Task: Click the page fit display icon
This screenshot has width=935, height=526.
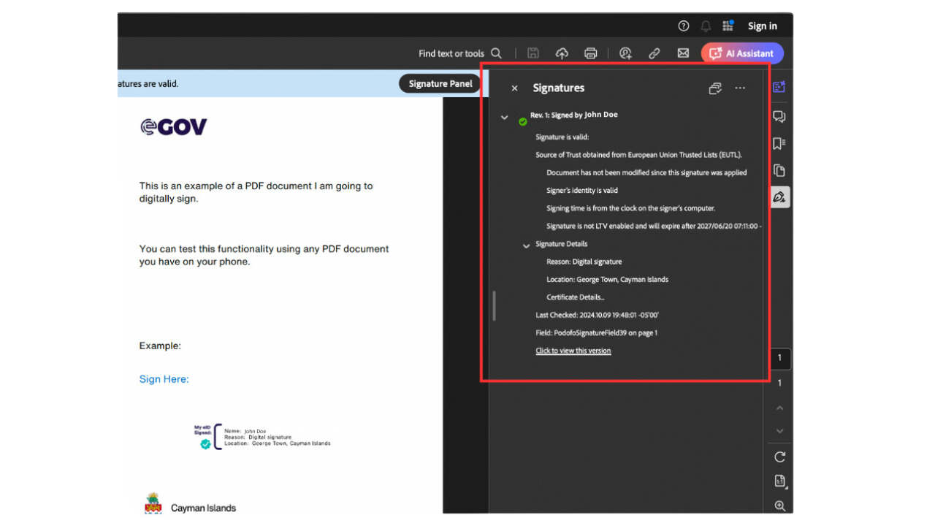Action: click(779, 481)
